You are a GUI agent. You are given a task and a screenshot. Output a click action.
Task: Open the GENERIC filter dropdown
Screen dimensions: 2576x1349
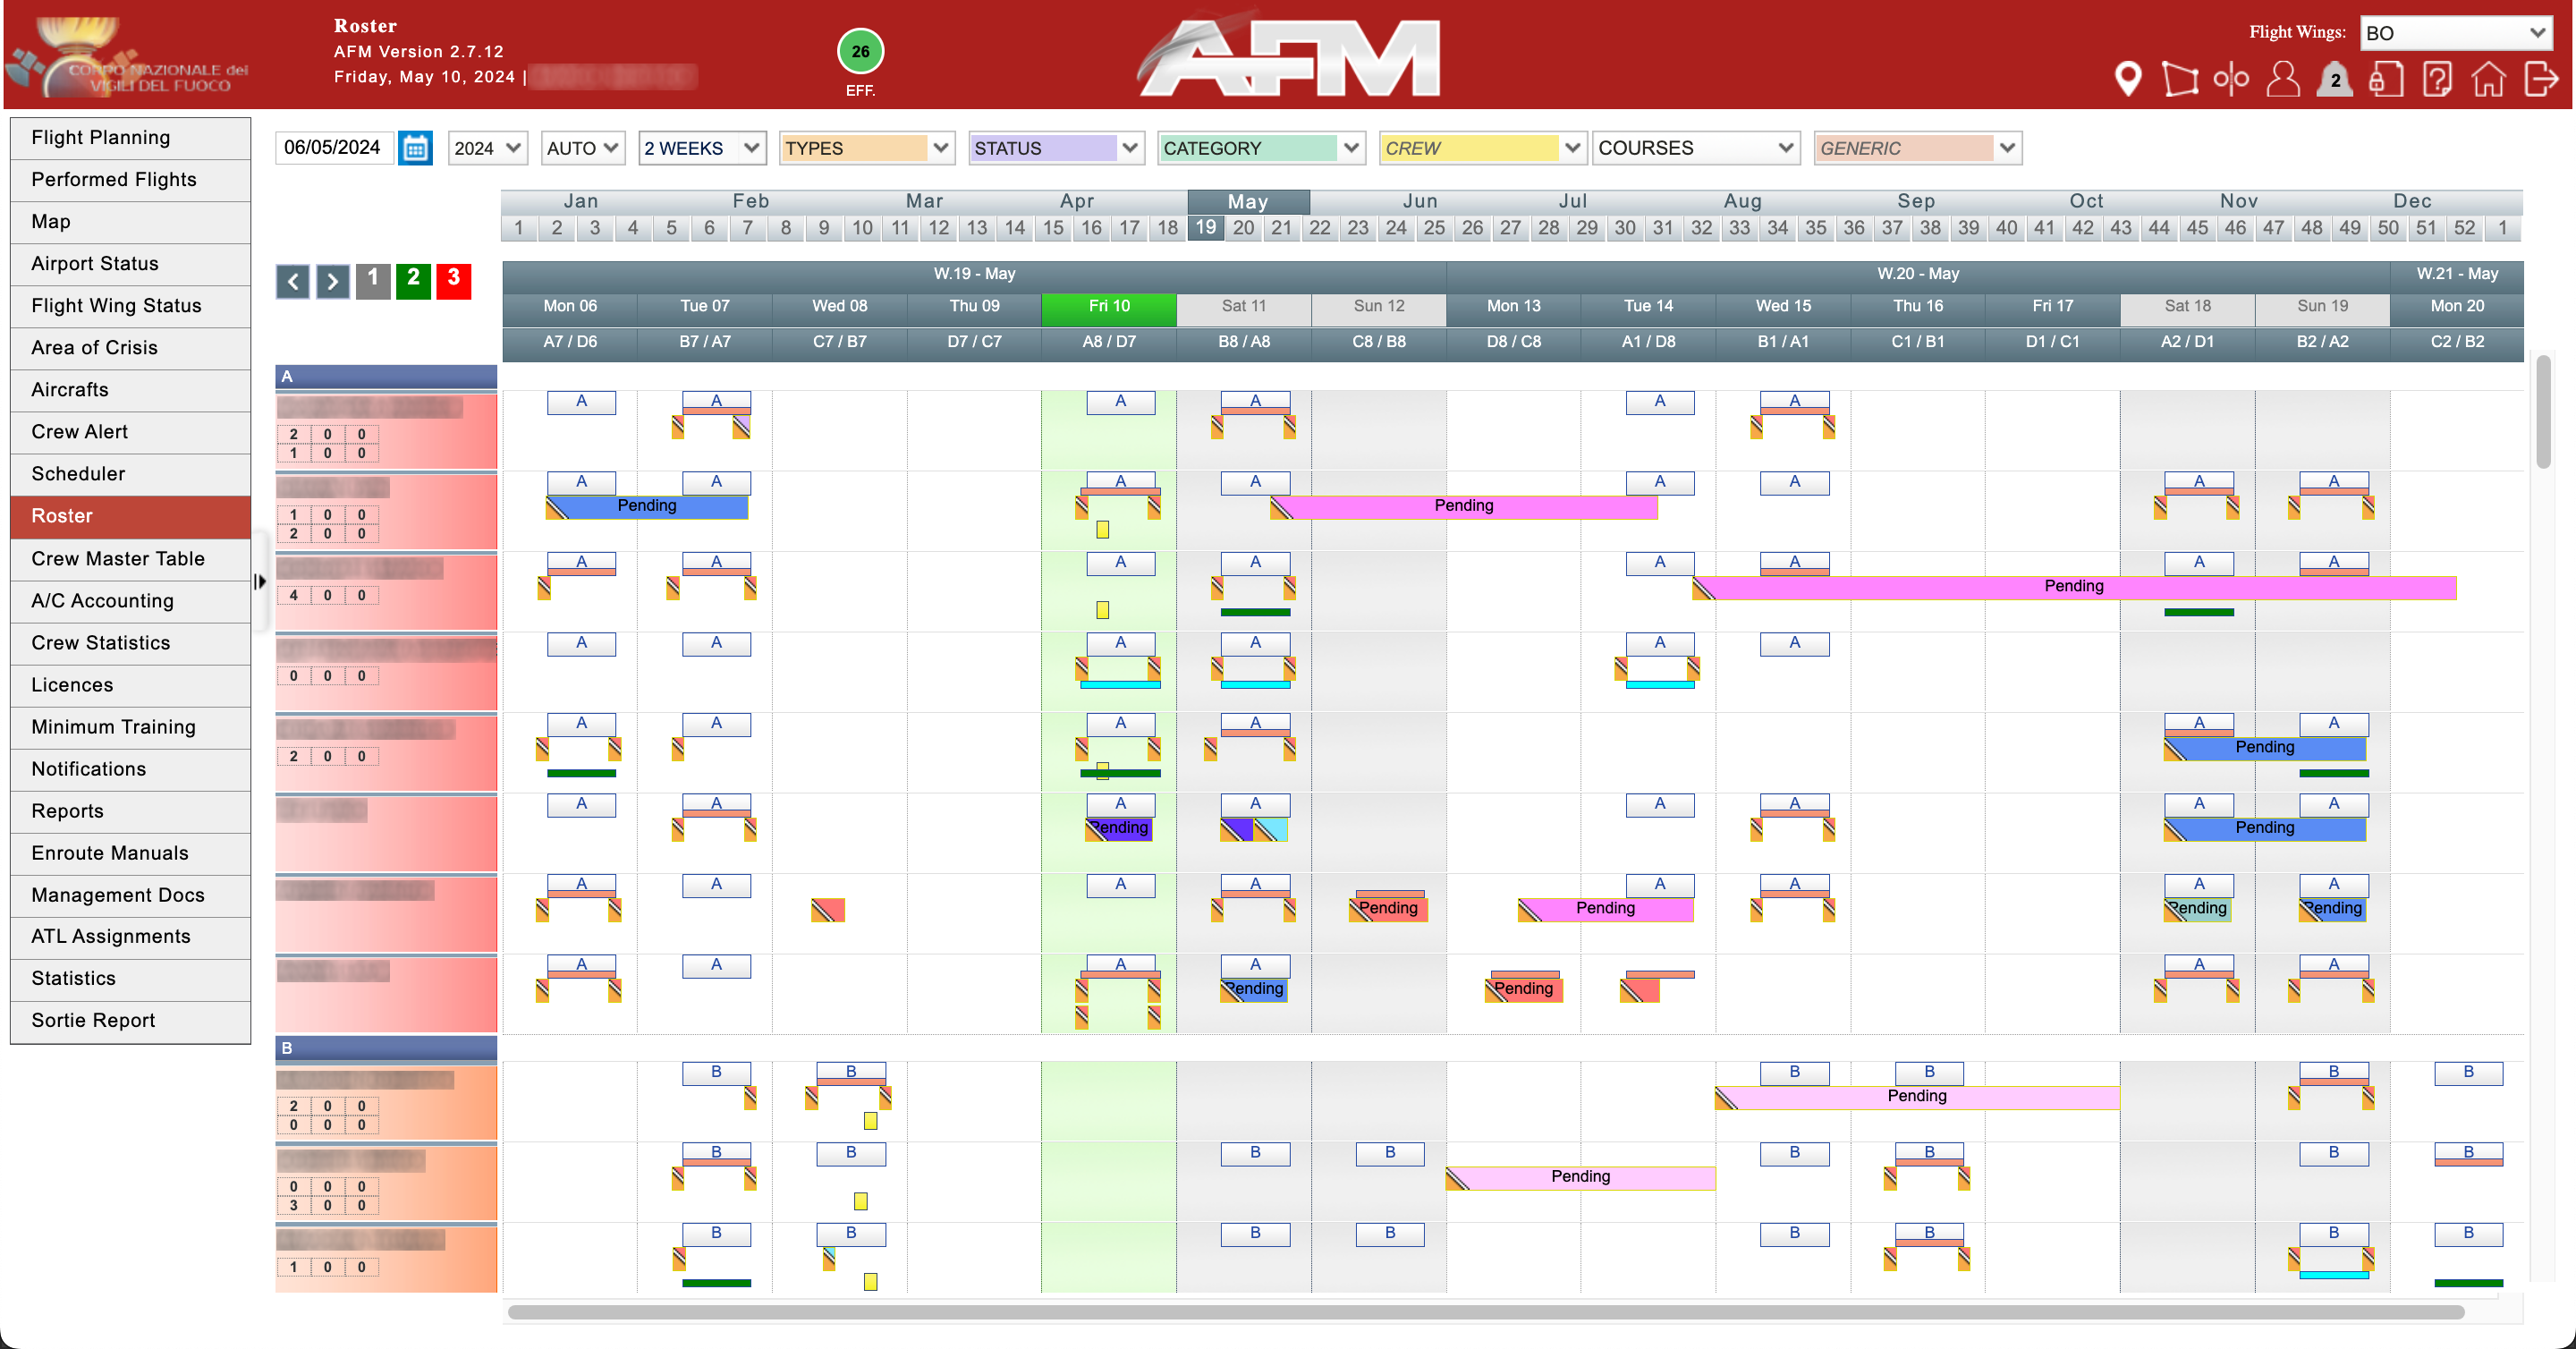click(x=1918, y=148)
